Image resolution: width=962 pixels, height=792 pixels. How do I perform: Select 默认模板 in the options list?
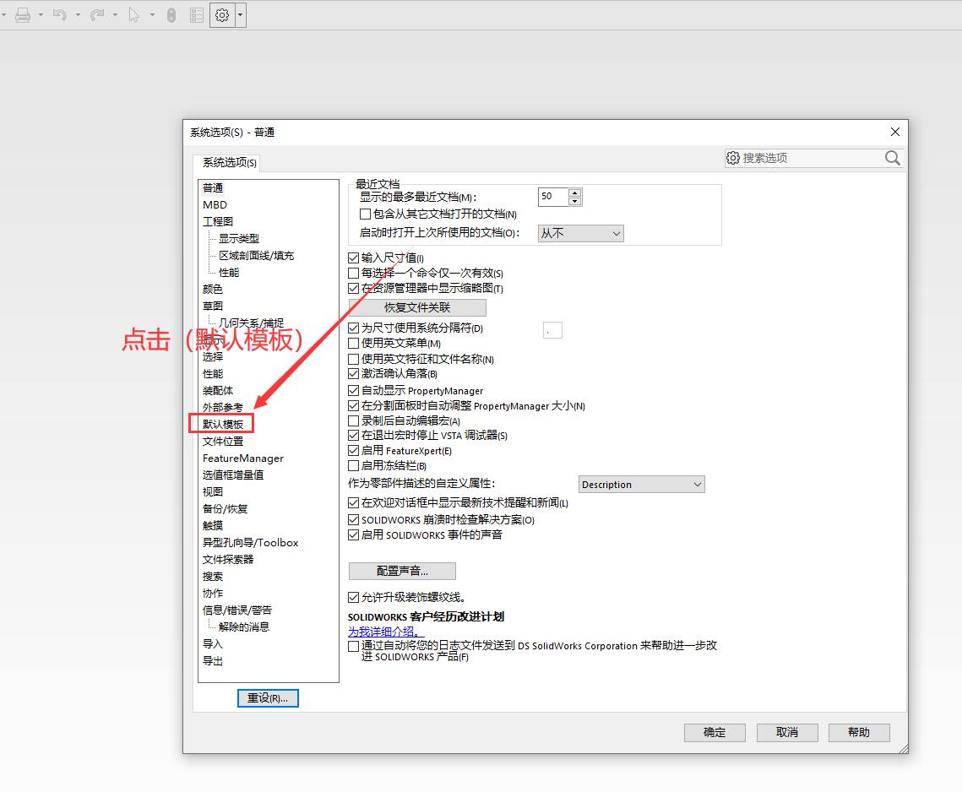tap(223, 424)
